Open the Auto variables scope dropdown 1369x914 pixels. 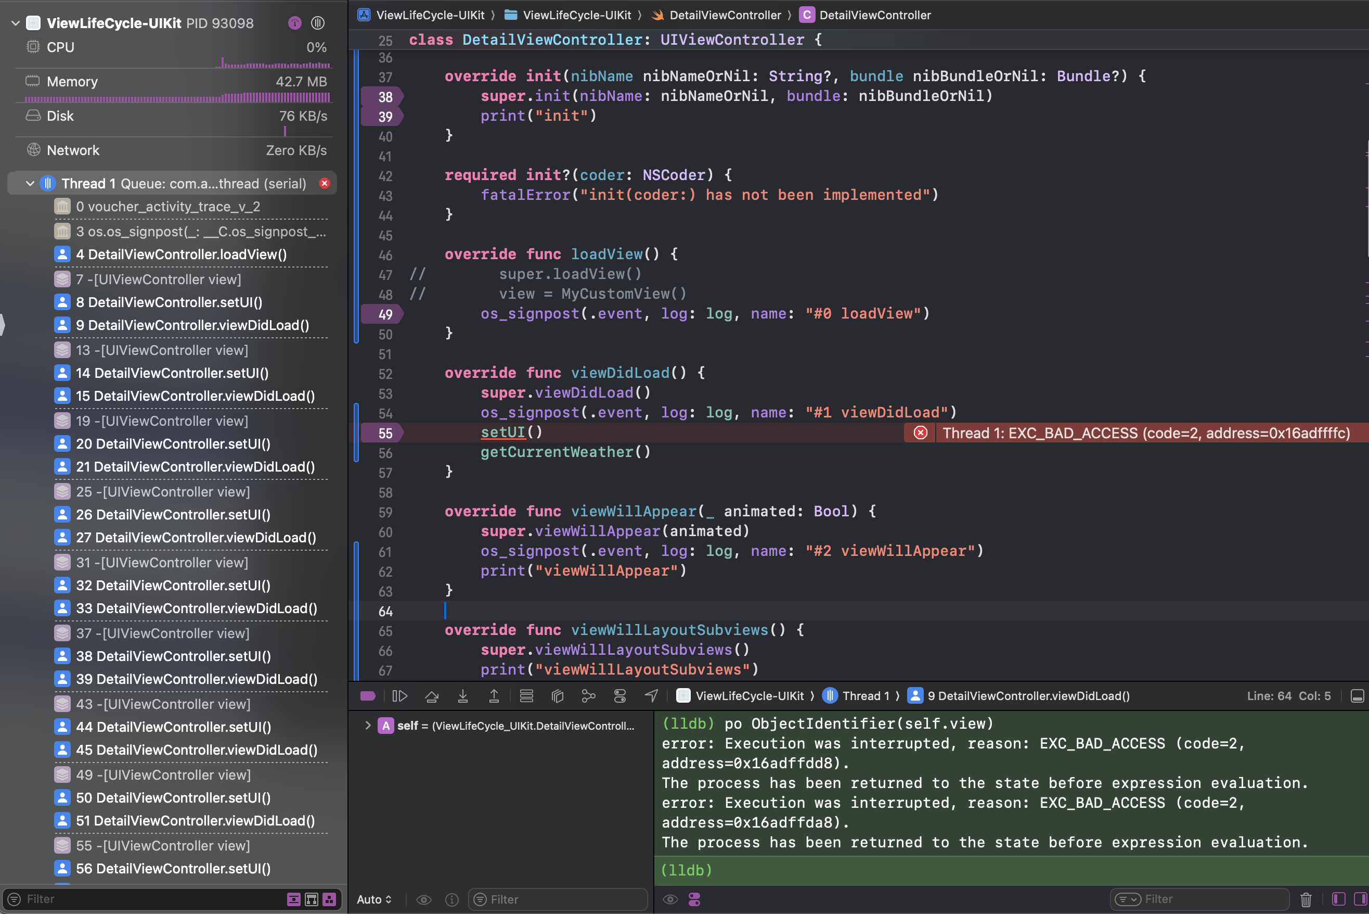coord(374,899)
